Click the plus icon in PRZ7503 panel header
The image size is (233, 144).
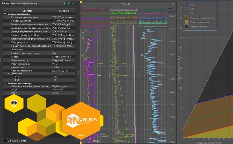[173, 4]
